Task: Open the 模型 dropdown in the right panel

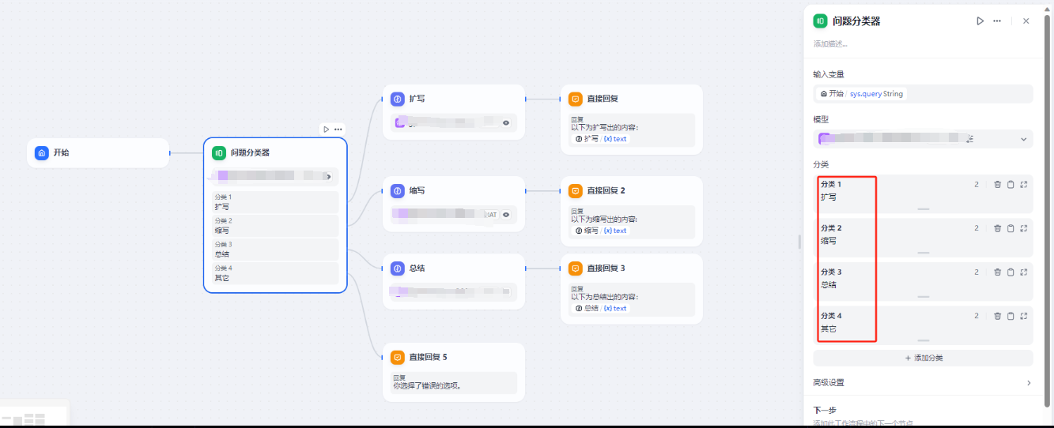Action: pyautogui.click(x=1023, y=139)
